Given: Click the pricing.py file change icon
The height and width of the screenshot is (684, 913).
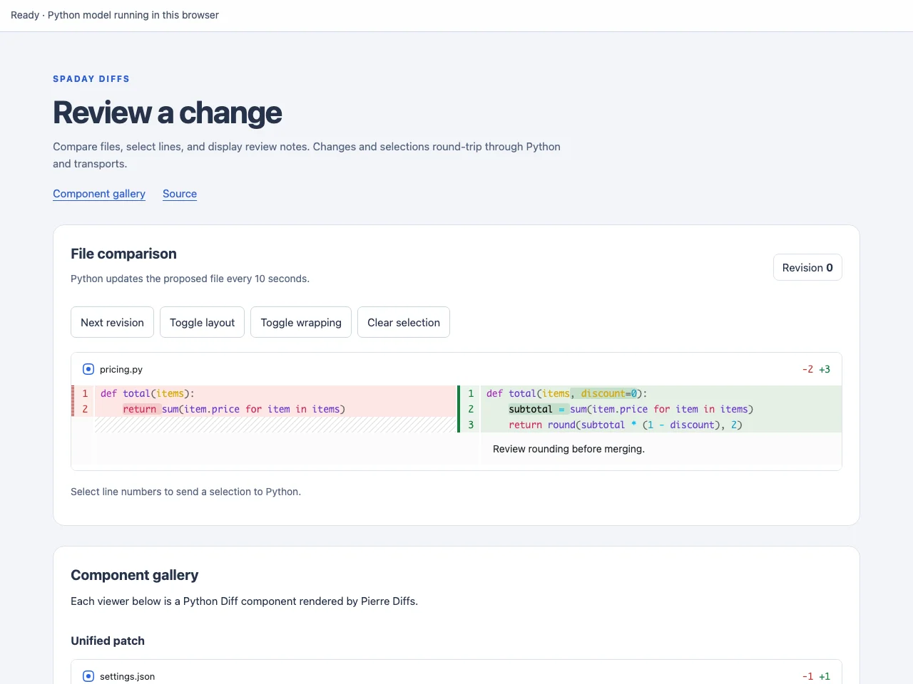Looking at the screenshot, I should tap(88, 369).
